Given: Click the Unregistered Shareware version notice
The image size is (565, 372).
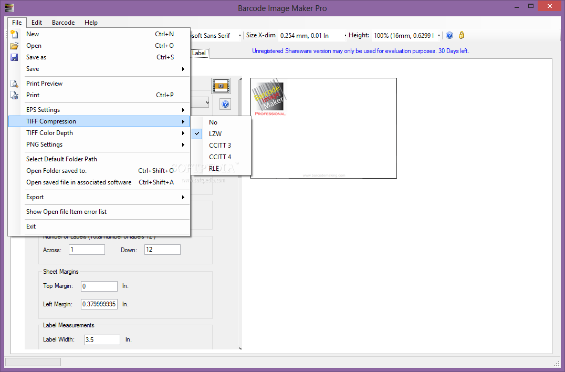Looking at the screenshot, I should point(361,51).
